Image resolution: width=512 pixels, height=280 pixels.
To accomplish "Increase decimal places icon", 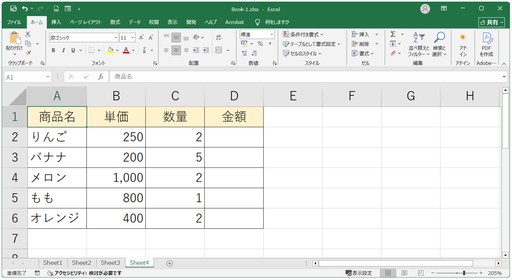I will (x=244, y=53).
